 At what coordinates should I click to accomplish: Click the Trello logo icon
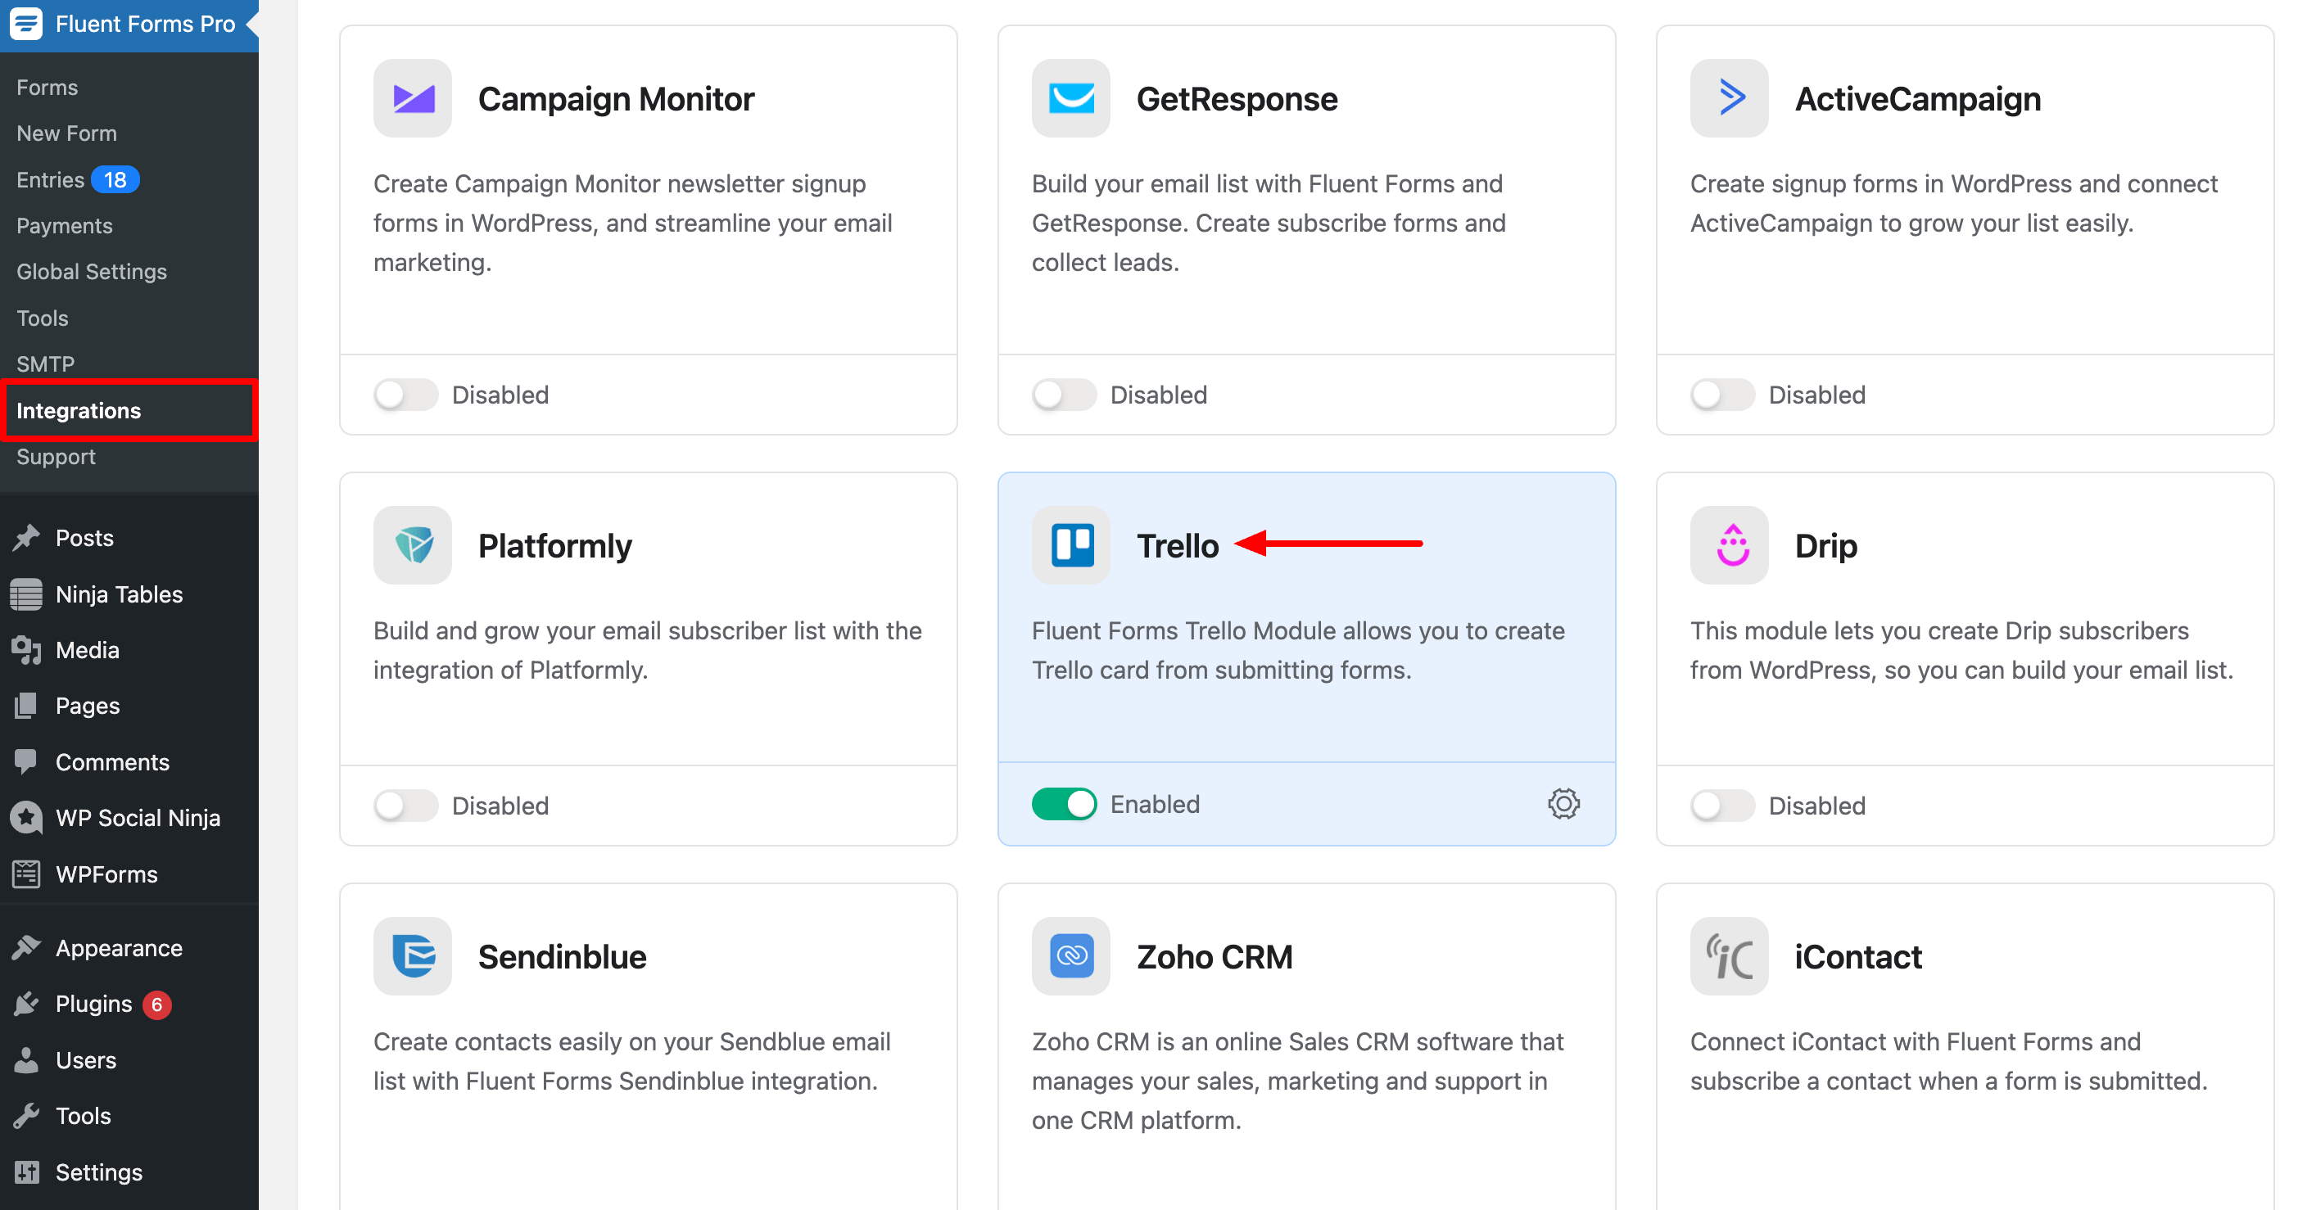pyautogui.click(x=1071, y=544)
